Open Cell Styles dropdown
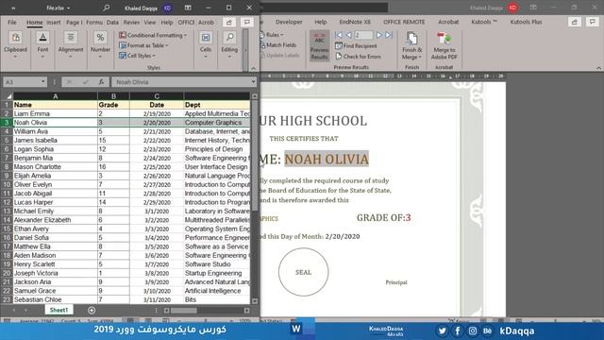 (x=138, y=56)
